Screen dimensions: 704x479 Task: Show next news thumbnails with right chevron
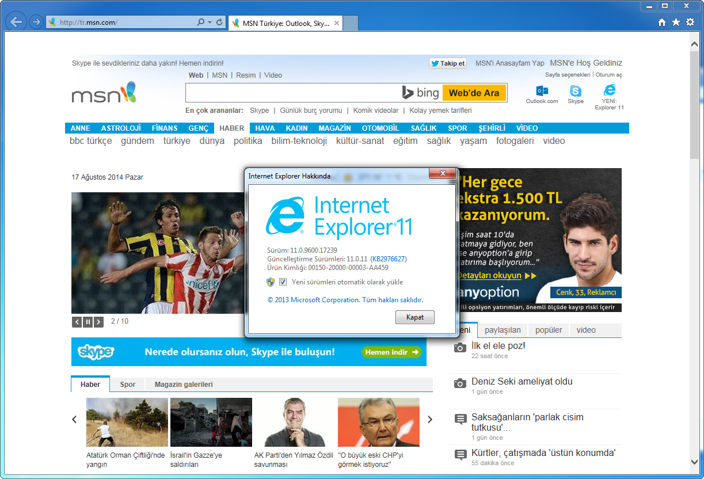(x=430, y=420)
